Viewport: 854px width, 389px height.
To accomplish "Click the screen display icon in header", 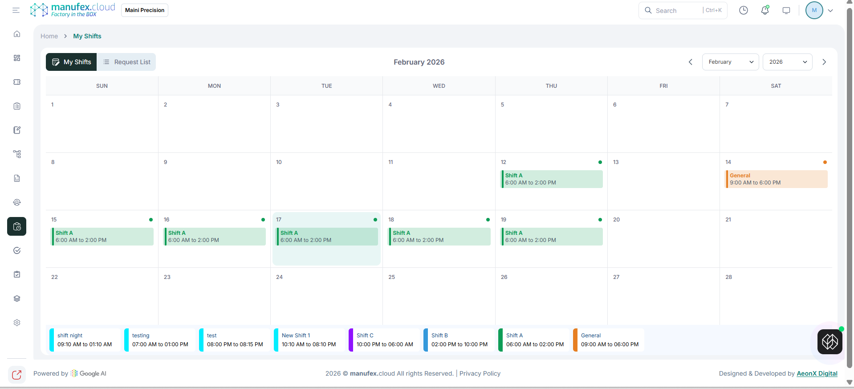I will pos(786,10).
